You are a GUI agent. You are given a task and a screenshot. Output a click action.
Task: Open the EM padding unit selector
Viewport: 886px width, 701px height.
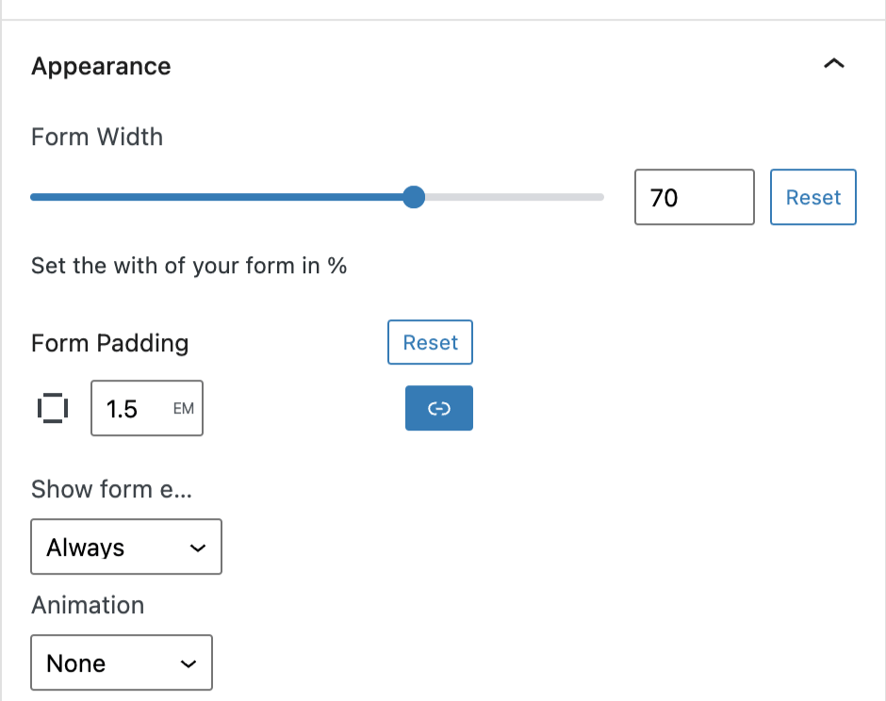[x=183, y=409]
